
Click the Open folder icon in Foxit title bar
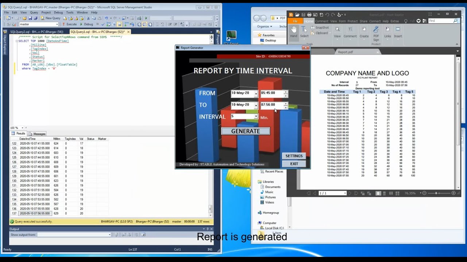coord(297,15)
